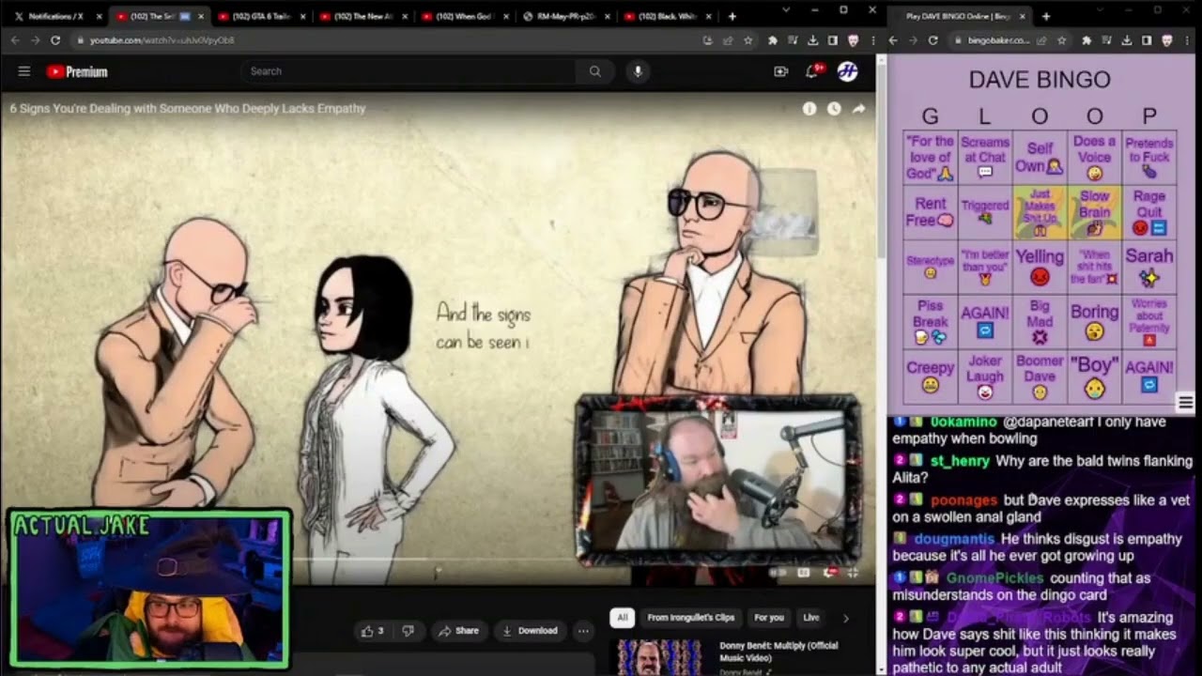Select "From Irongullet's Clips" filter chip
Image resolution: width=1202 pixels, height=676 pixels.
691,618
